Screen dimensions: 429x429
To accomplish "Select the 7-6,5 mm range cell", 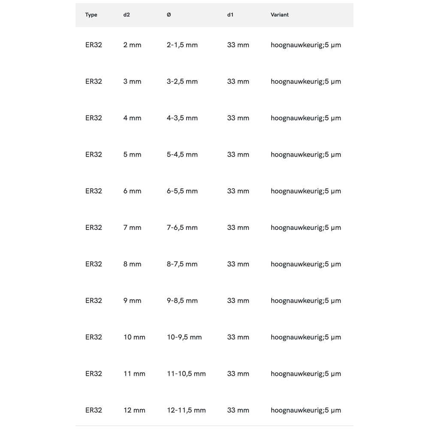I will (x=182, y=227).
